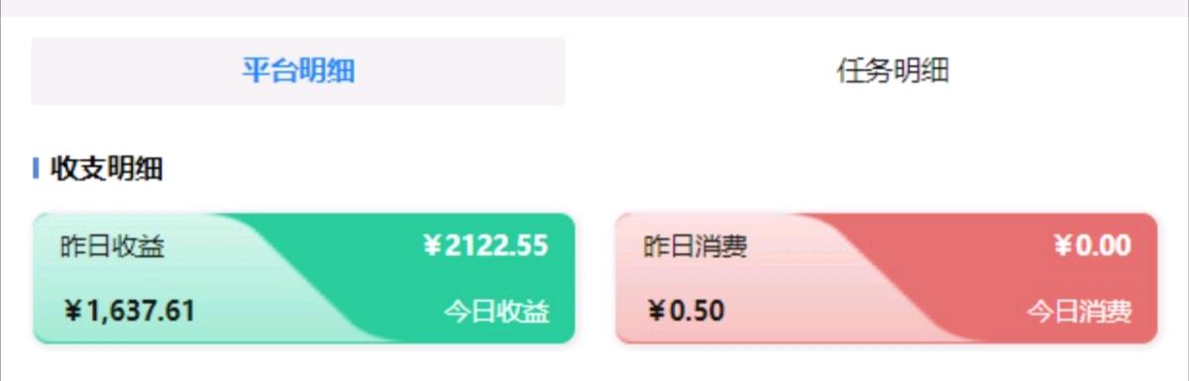Click the 收支明细 section heading
1189x381 pixels.
click(106, 169)
